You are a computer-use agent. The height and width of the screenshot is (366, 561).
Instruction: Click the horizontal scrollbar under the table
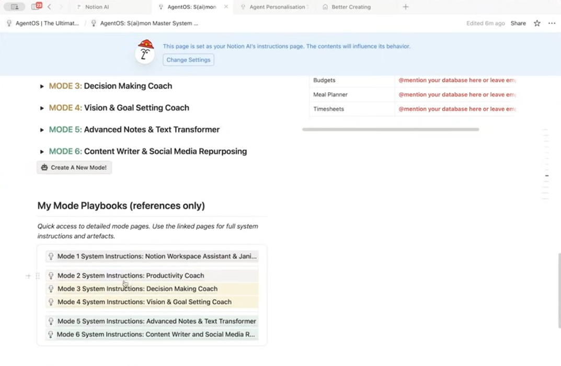pyautogui.click(x=390, y=129)
